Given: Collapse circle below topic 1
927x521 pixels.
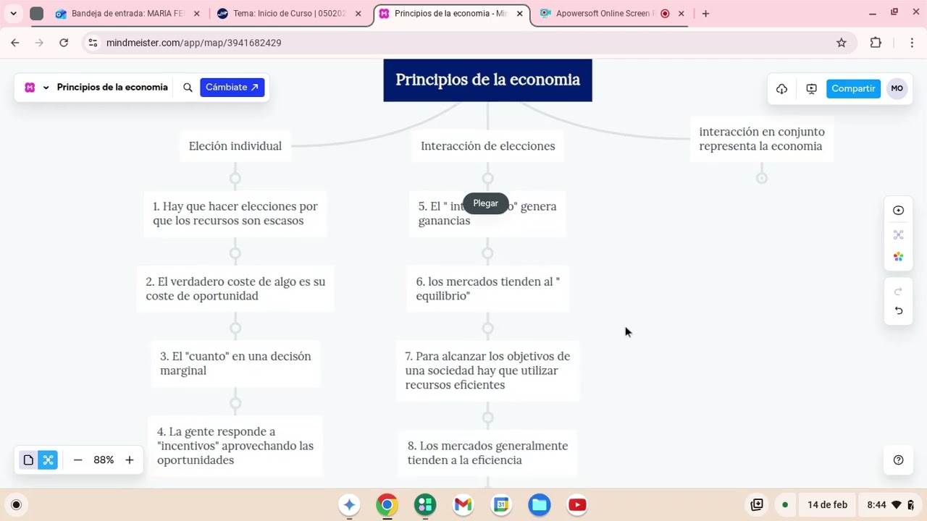Looking at the screenshot, I should (x=235, y=253).
